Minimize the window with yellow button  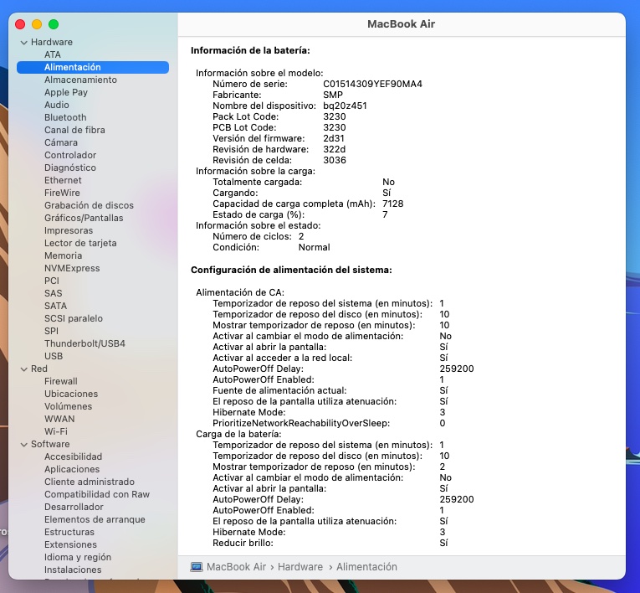(37, 24)
